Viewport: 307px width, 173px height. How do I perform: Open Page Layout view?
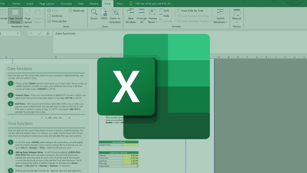click(27, 16)
